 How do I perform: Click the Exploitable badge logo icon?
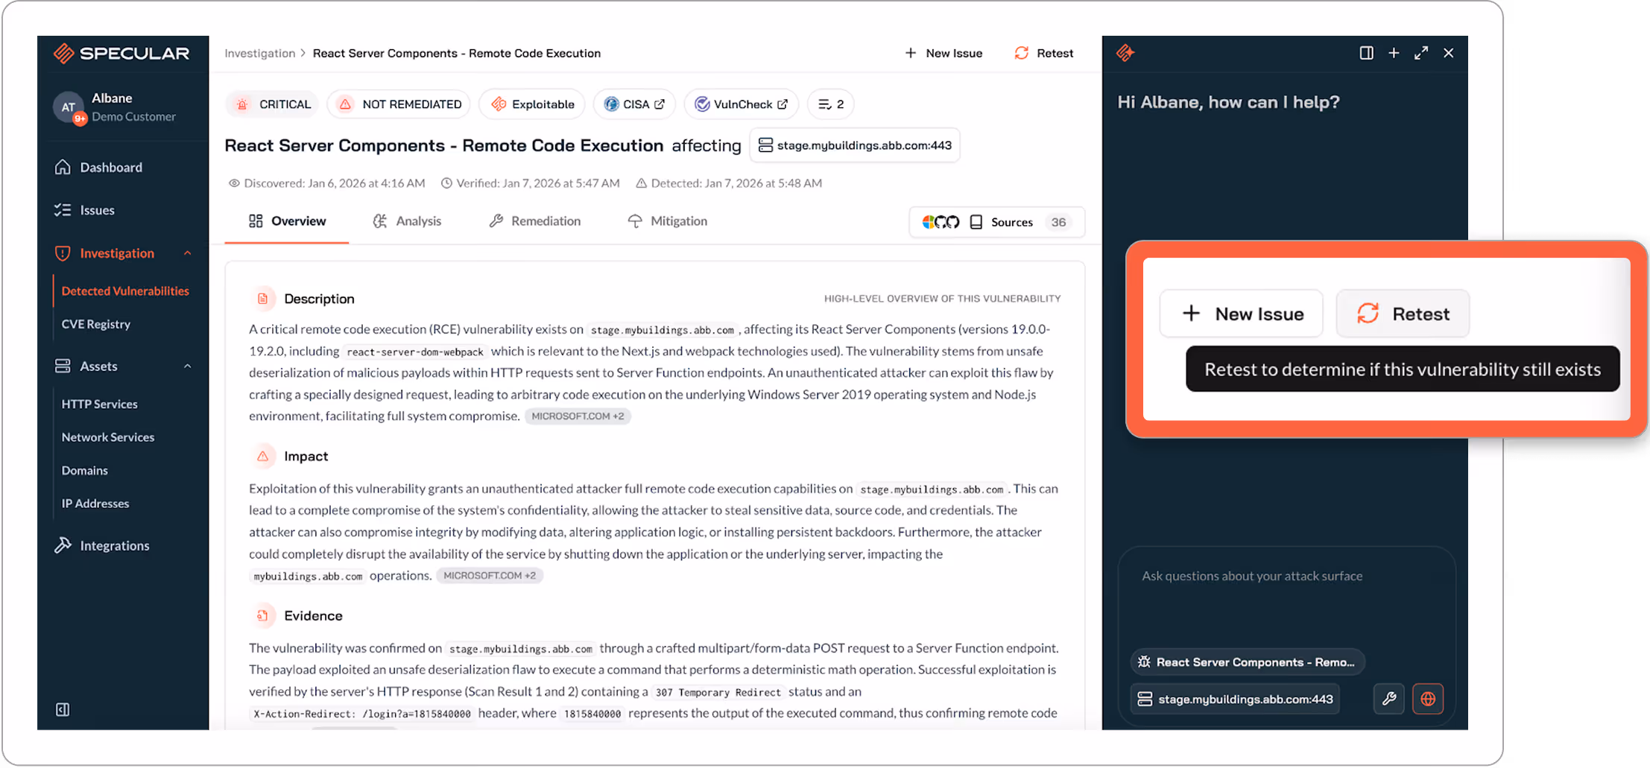[x=499, y=104]
